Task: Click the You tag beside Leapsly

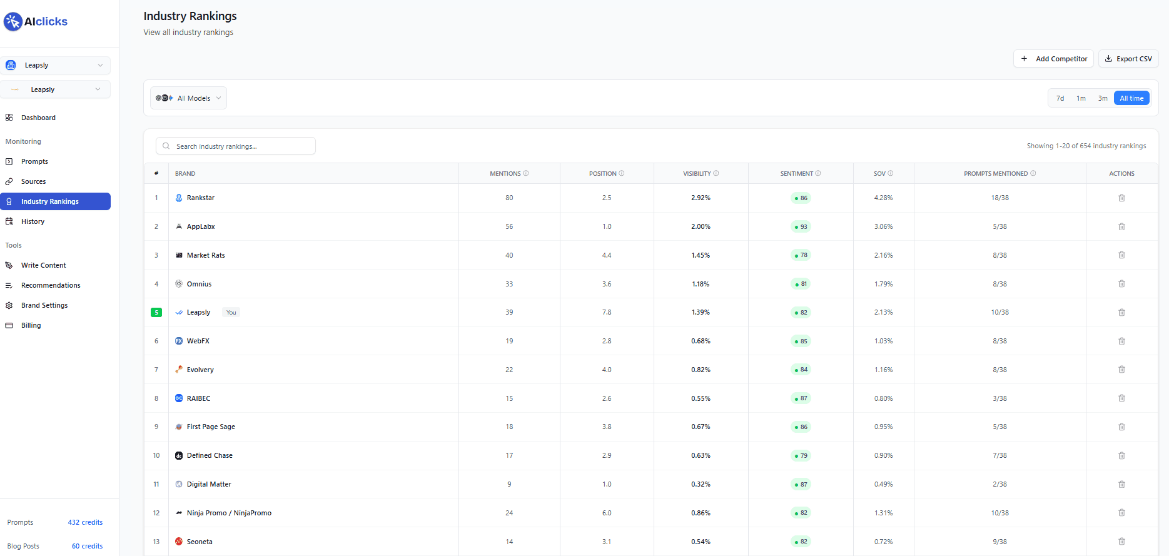Action: (231, 312)
